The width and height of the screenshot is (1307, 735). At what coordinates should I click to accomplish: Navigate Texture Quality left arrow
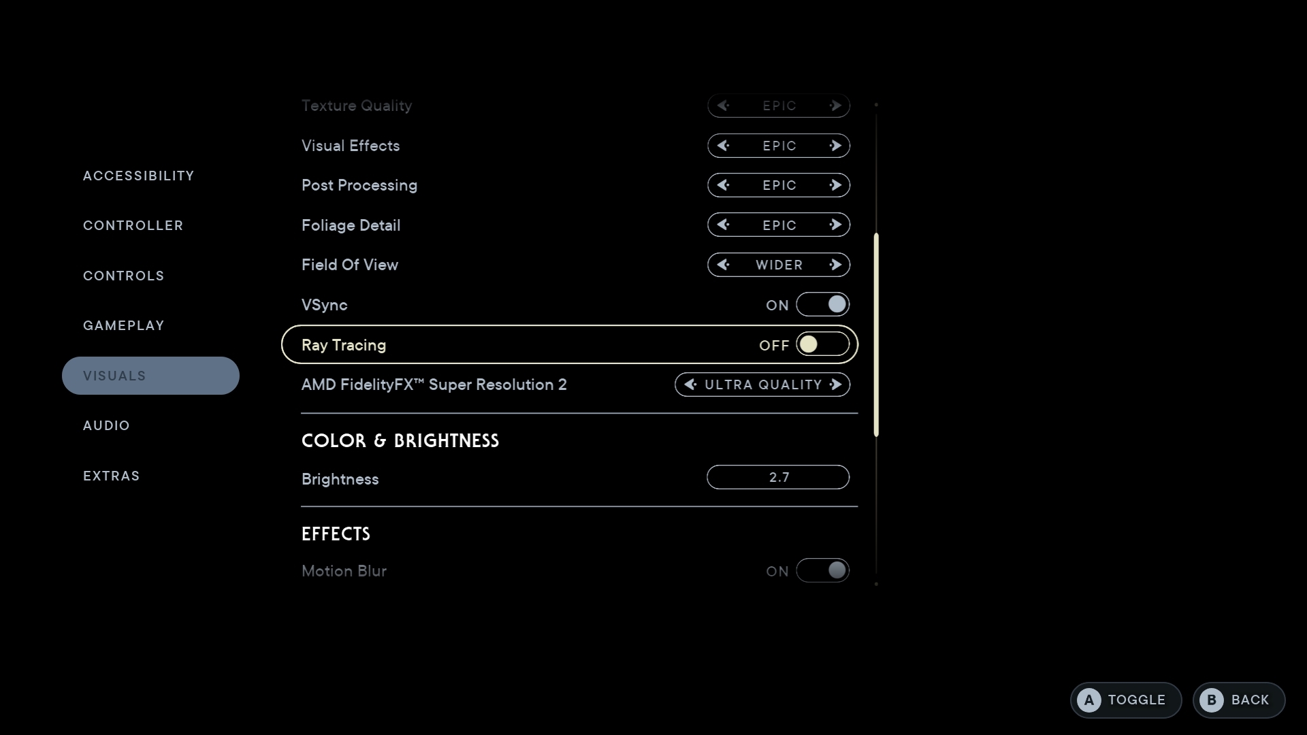(x=724, y=105)
